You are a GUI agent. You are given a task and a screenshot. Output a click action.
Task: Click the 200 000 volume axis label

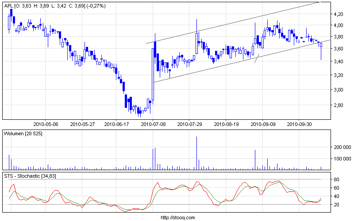coord(342,147)
